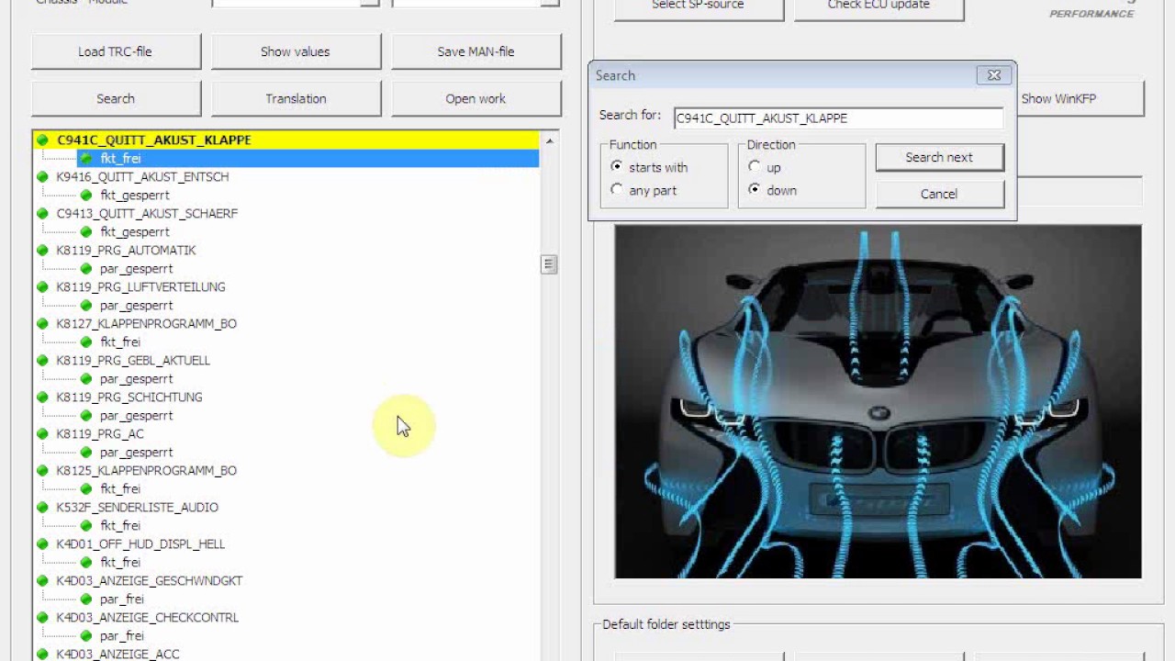Select par_gesperrt under K8119_PRG_LUFTVERTEILUNG

coord(136,306)
